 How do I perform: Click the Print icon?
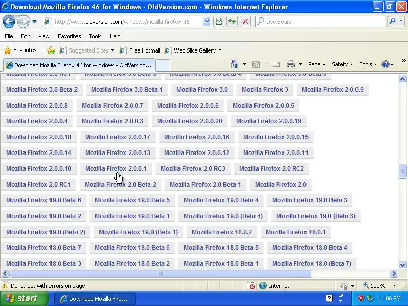click(290, 64)
